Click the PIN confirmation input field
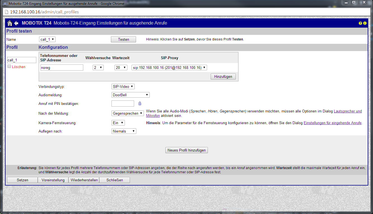This screenshot has width=373, height=214. 123,104
